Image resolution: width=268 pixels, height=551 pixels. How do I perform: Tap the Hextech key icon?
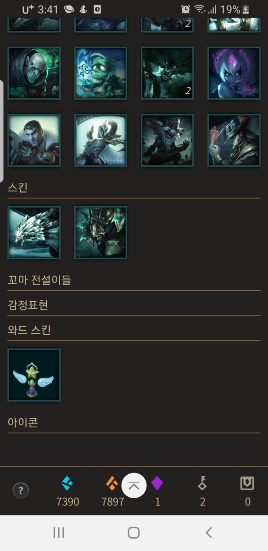point(202,483)
